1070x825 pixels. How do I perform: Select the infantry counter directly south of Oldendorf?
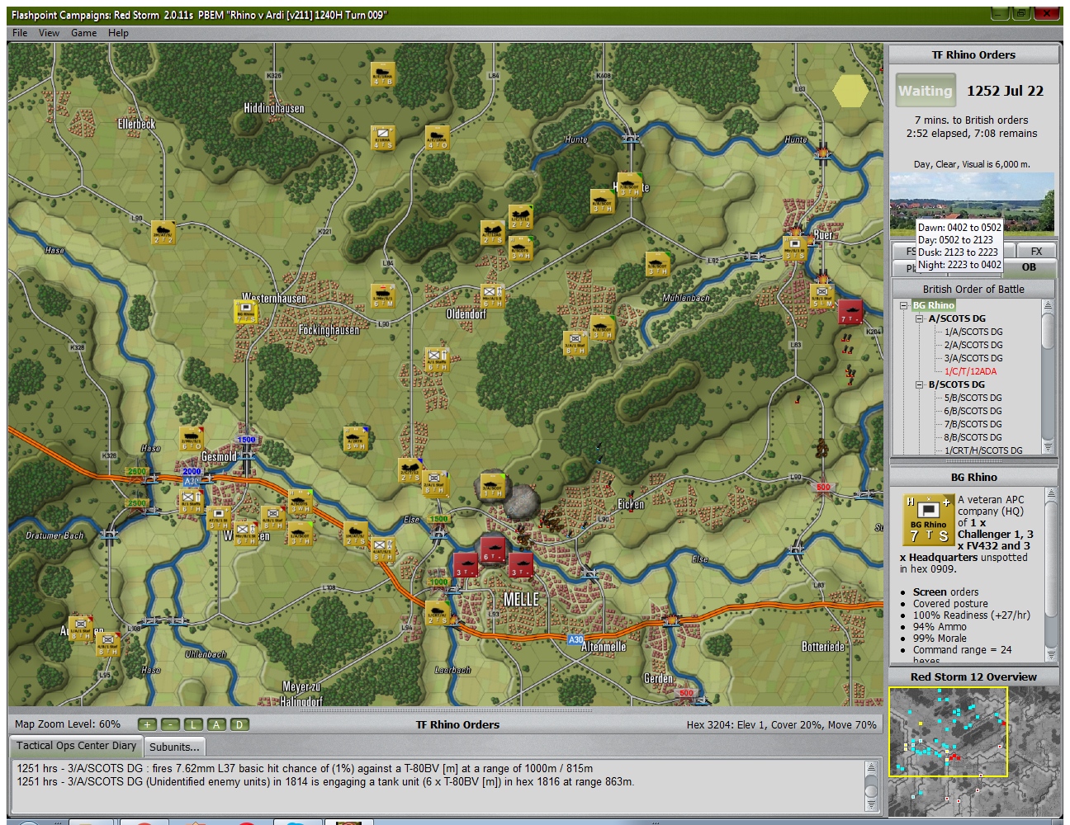(x=437, y=360)
